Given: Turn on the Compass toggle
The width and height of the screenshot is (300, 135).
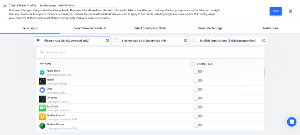Looking at the screenshot, I should pos(198,98).
